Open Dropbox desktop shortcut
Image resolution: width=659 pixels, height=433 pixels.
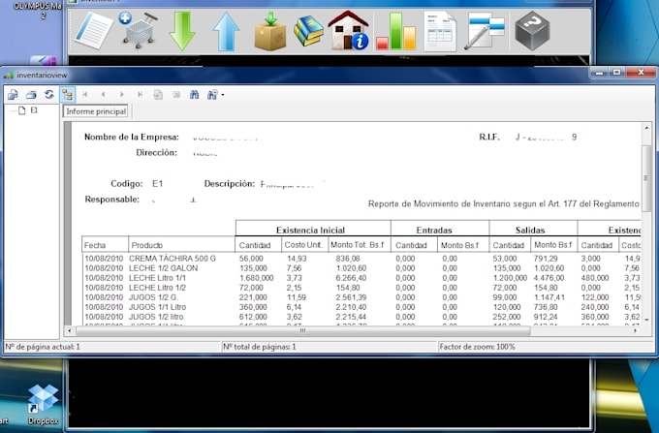click(x=43, y=404)
